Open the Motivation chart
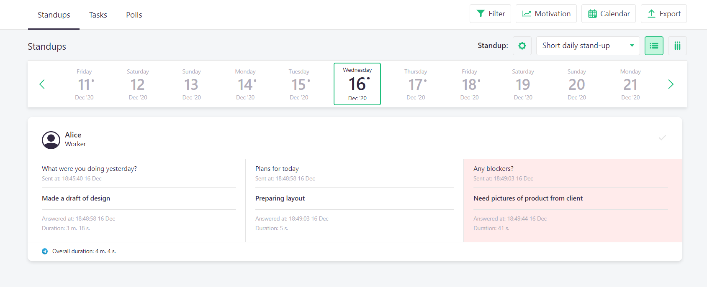This screenshot has width=707, height=287. 546,14
